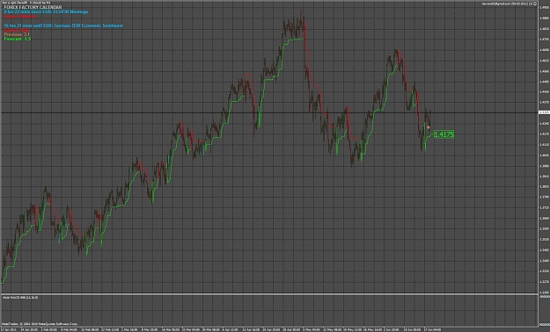Click the 16 Mar 00:00 time axis label

click(x=170, y=329)
